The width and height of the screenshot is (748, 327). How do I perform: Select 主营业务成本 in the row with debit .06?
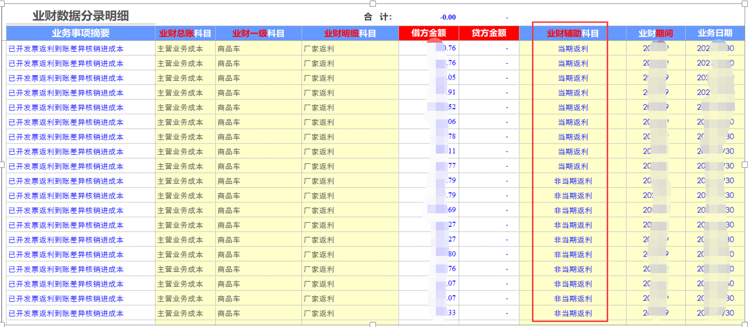point(180,122)
